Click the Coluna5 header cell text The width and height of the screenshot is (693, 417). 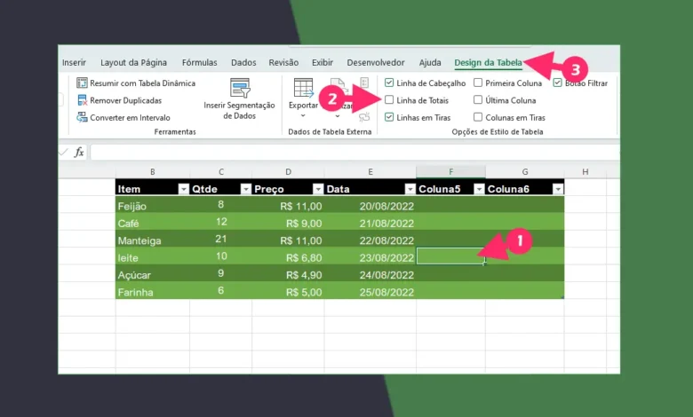(439, 189)
